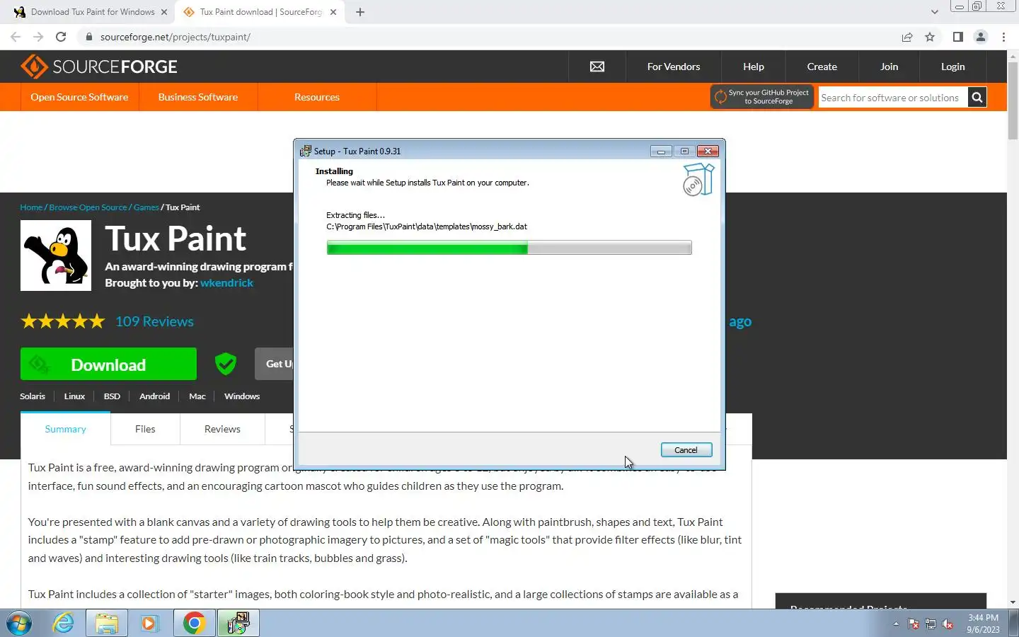The height and width of the screenshot is (637, 1019).
Task: Select the Android platform link
Action: coord(154,396)
